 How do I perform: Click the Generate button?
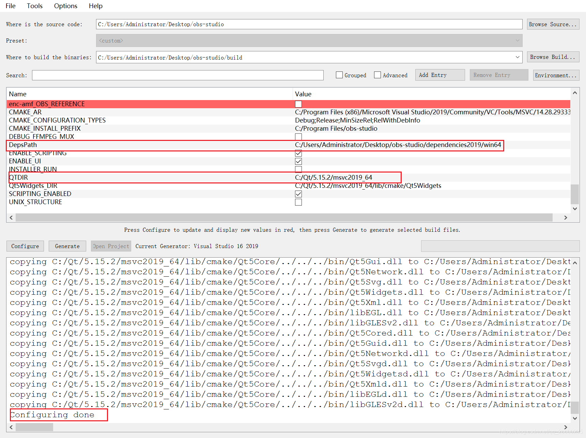coord(67,246)
